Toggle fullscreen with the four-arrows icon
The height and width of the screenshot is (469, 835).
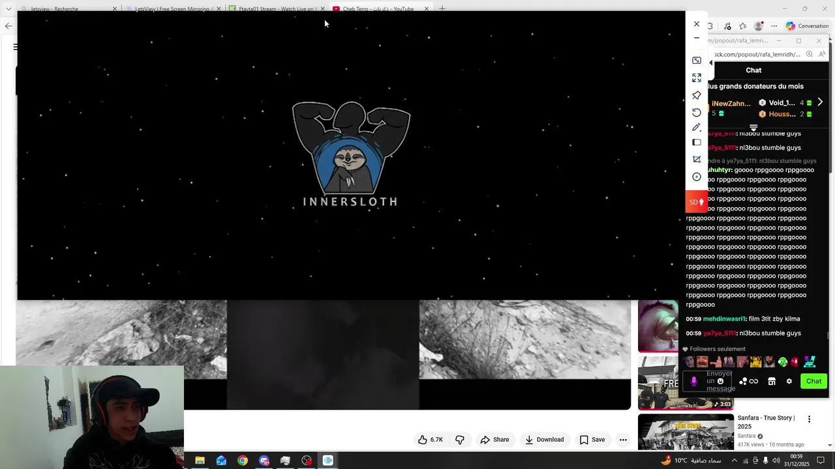pyautogui.click(x=696, y=78)
